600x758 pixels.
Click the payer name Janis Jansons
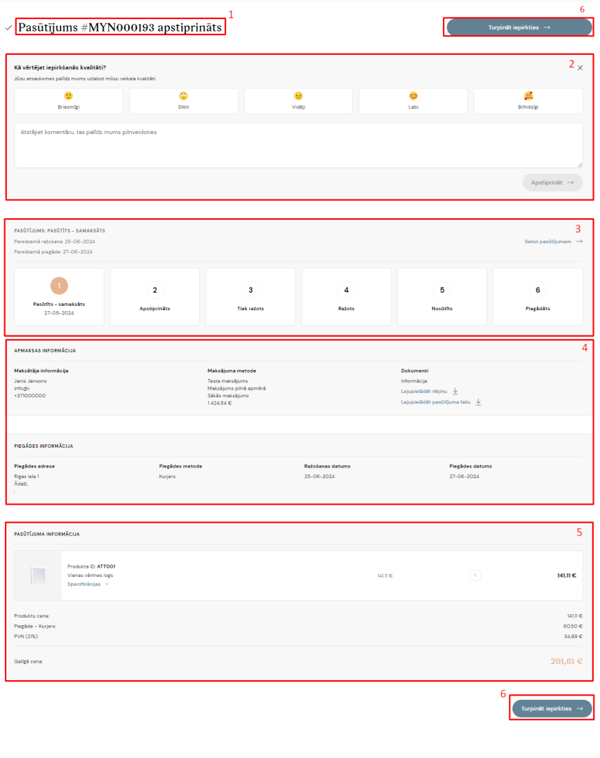tap(30, 381)
